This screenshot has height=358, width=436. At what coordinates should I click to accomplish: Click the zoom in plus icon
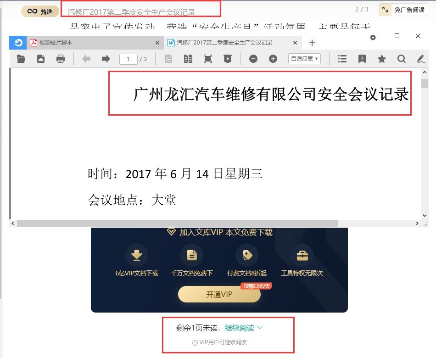(273, 59)
